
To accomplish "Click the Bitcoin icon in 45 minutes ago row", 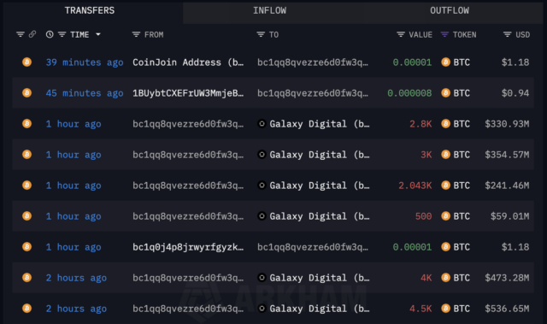I will 26,93.
